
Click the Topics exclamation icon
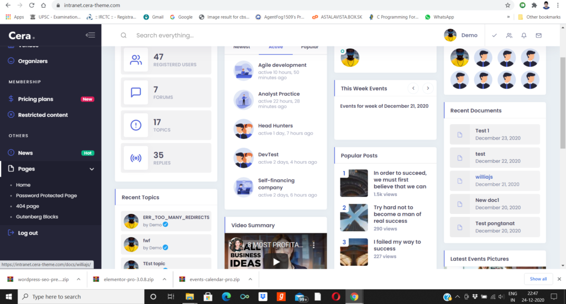136,125
